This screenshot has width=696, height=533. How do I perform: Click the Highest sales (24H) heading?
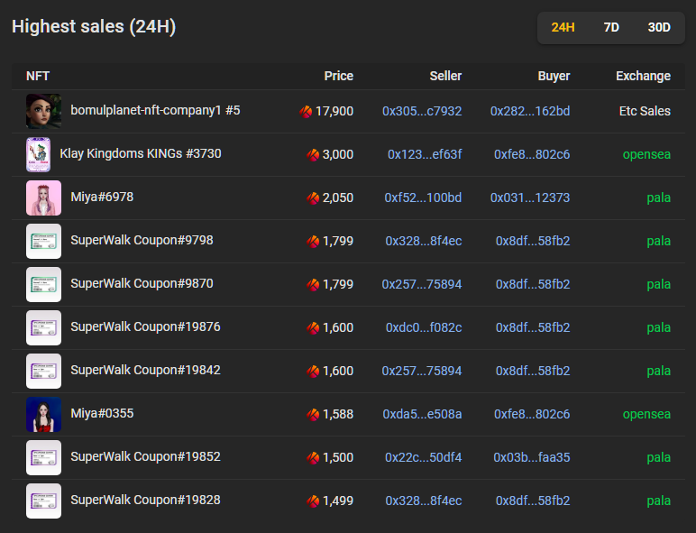click(x=94, y=27)
